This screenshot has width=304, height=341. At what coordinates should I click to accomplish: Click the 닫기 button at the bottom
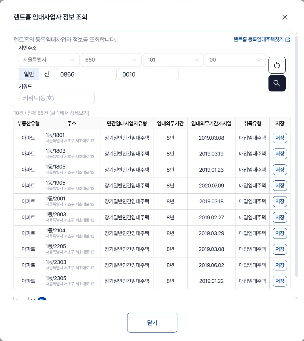(152, 323)
